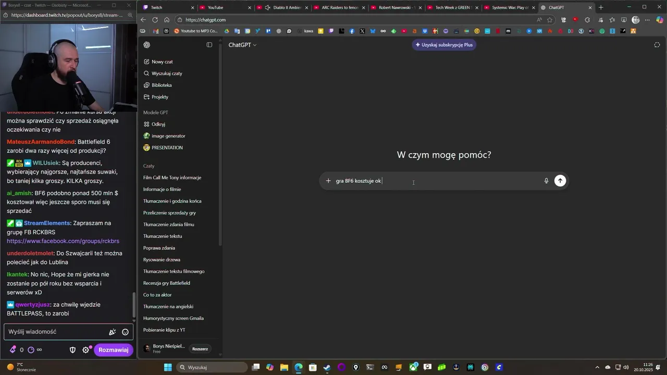Open the Twitch bits balance icon

[x=13, y=350]
